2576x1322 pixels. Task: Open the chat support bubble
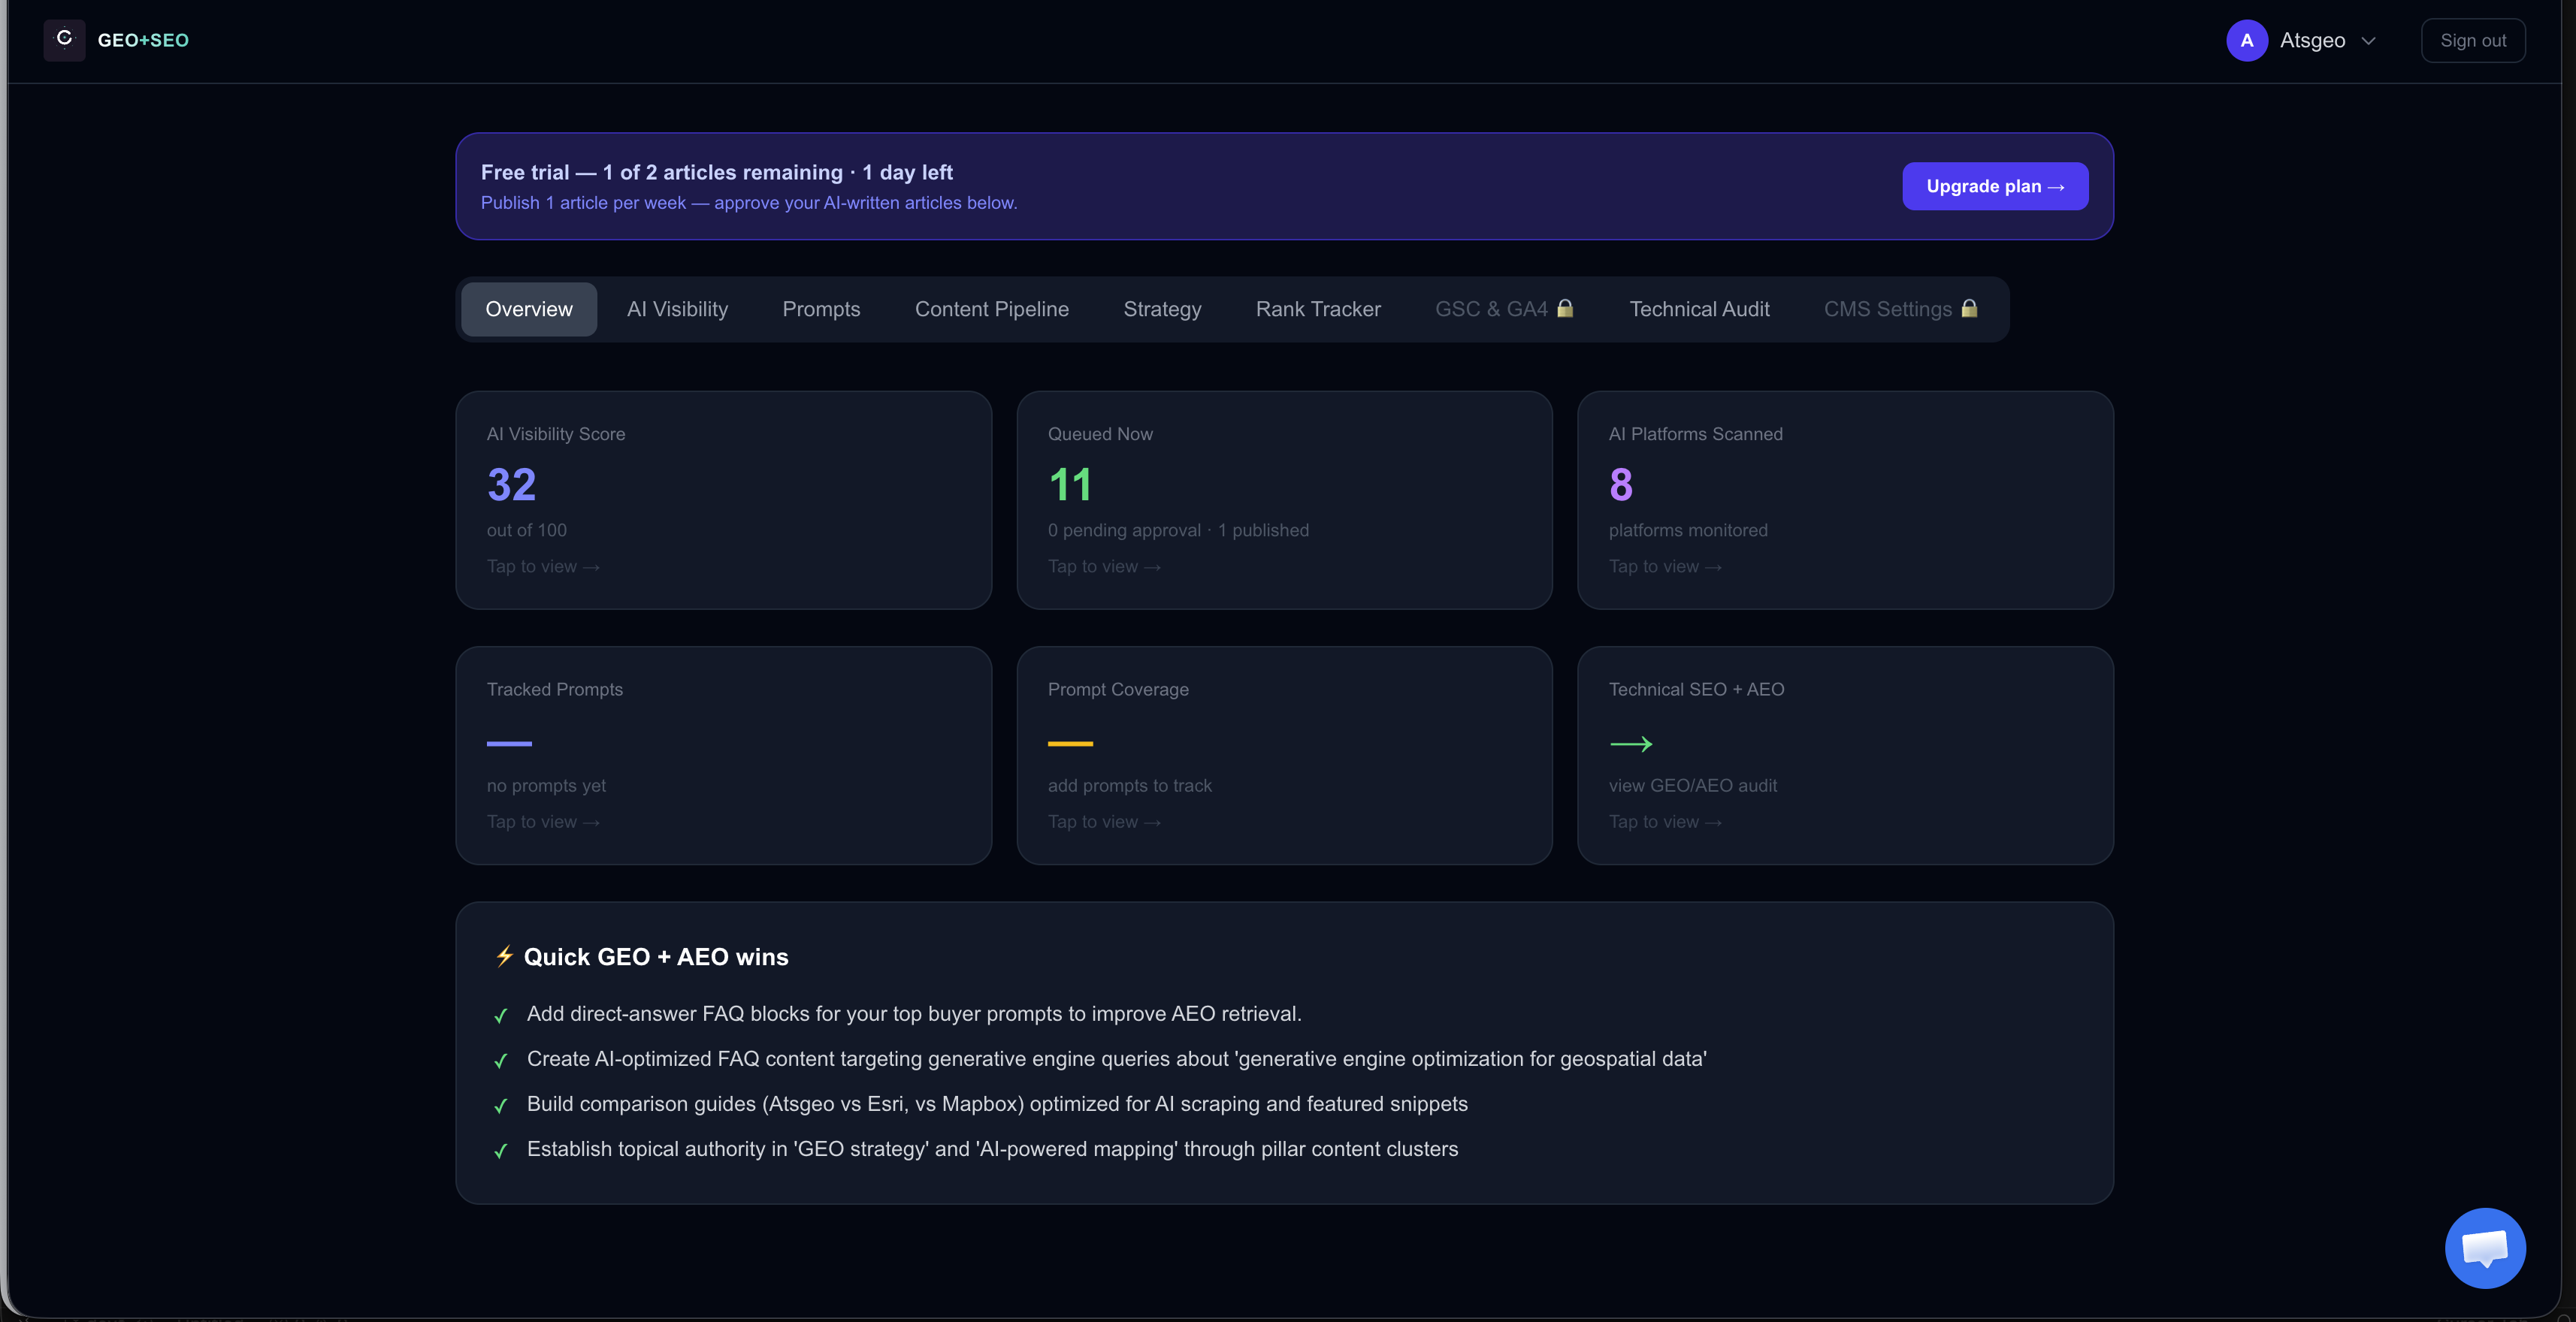coord(2485,1248)
